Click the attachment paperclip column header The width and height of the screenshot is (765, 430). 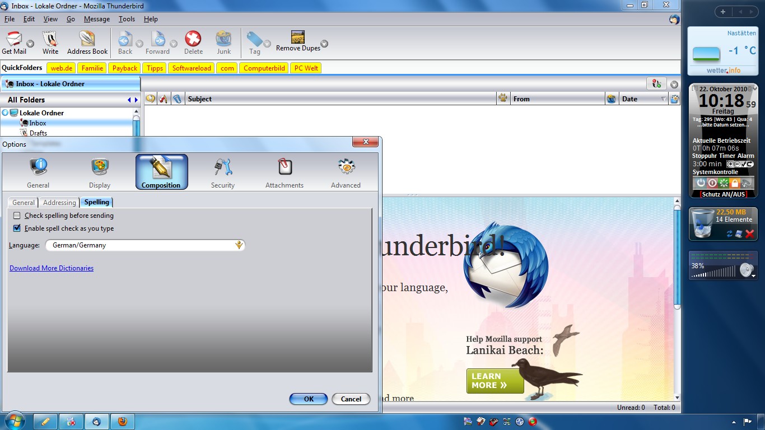[x=178, y=99]
